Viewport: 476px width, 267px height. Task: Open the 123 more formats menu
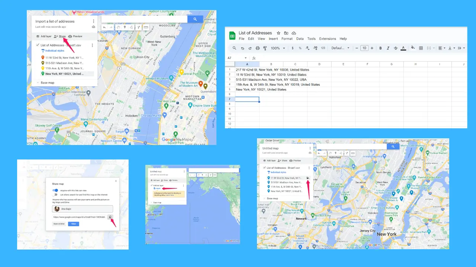point(323,48)
